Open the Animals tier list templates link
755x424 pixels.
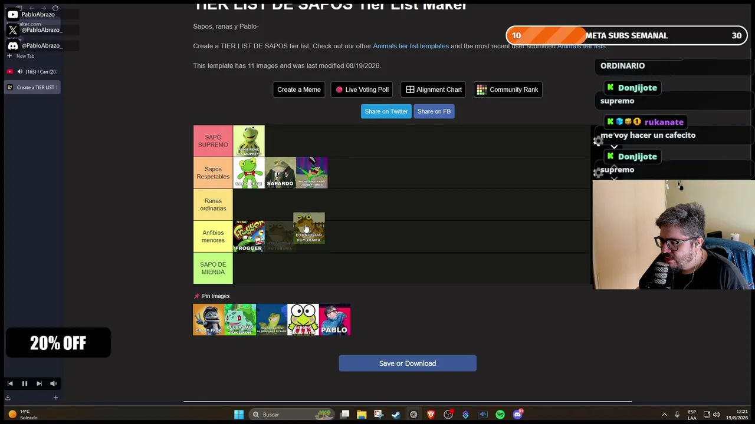(x=411, y=46)
